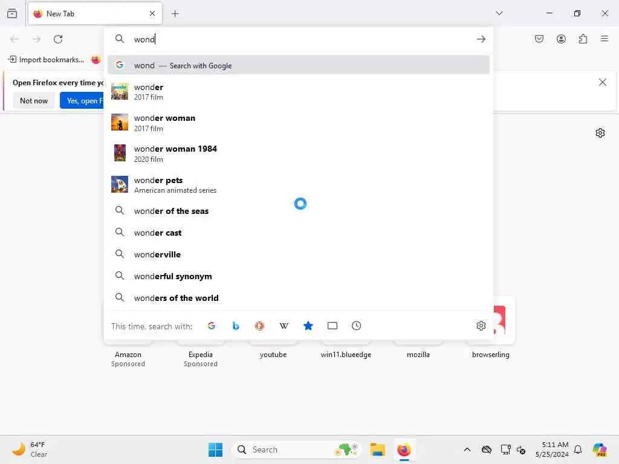Choose the wonder woman 1984 suggestion
The image size is (619, 464).
point(299,153)
